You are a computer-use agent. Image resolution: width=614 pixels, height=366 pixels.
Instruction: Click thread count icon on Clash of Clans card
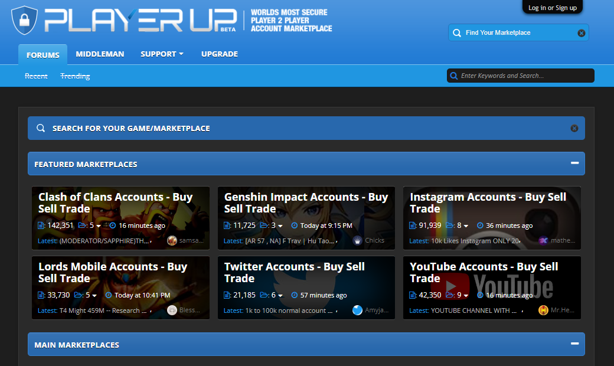click(41, 226)
